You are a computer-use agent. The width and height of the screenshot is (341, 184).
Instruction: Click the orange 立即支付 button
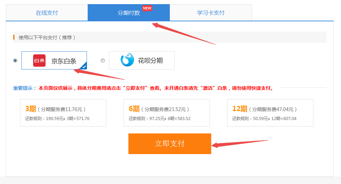click(169, 144)
